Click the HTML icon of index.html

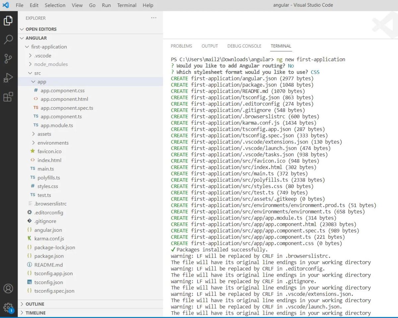[33, 160]
